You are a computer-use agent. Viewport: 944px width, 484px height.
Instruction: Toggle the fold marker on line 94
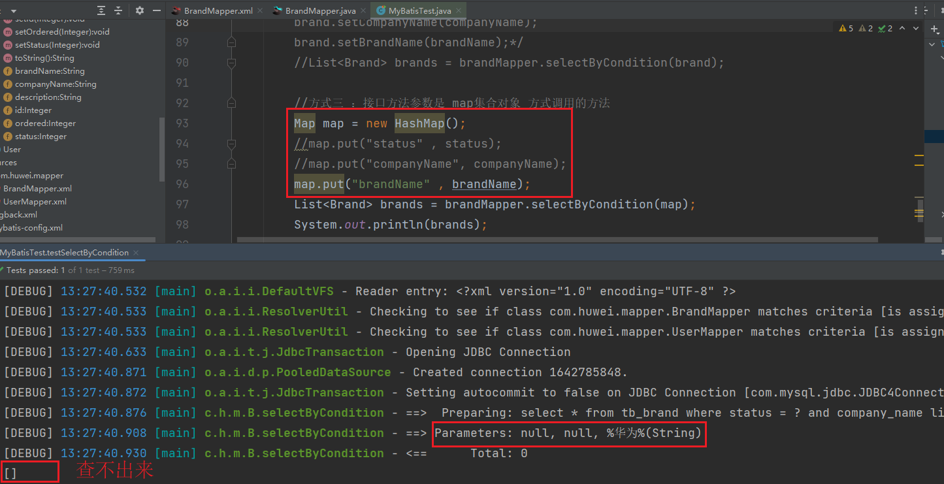pos(231,144)
